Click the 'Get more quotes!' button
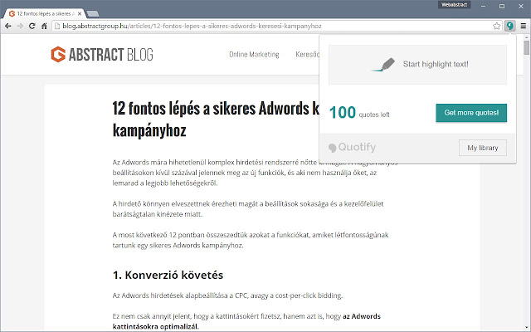 471,113
